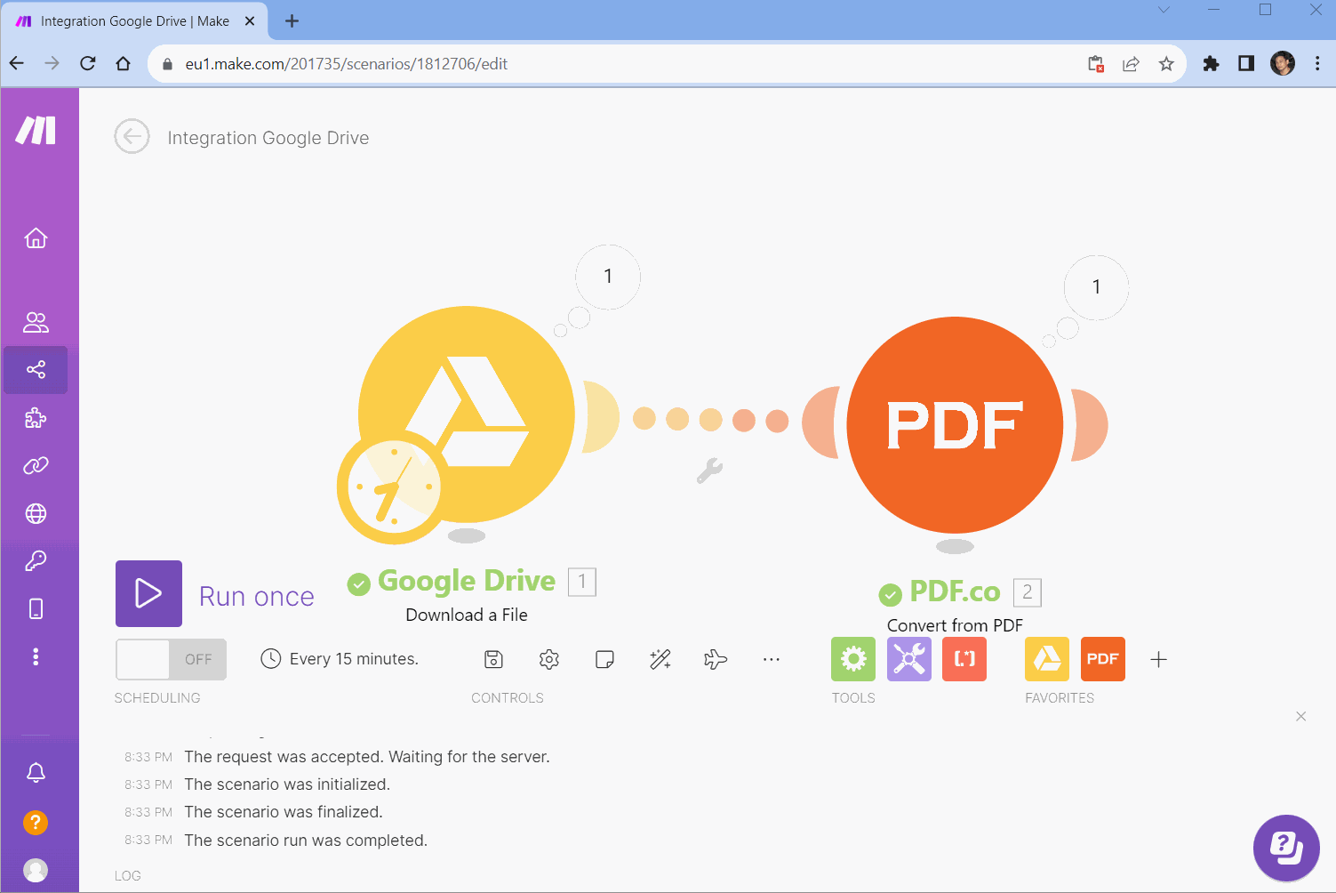The image size is (1336, 893).
Task: Open the Notifications bell
Action: [x=36, y=772]
